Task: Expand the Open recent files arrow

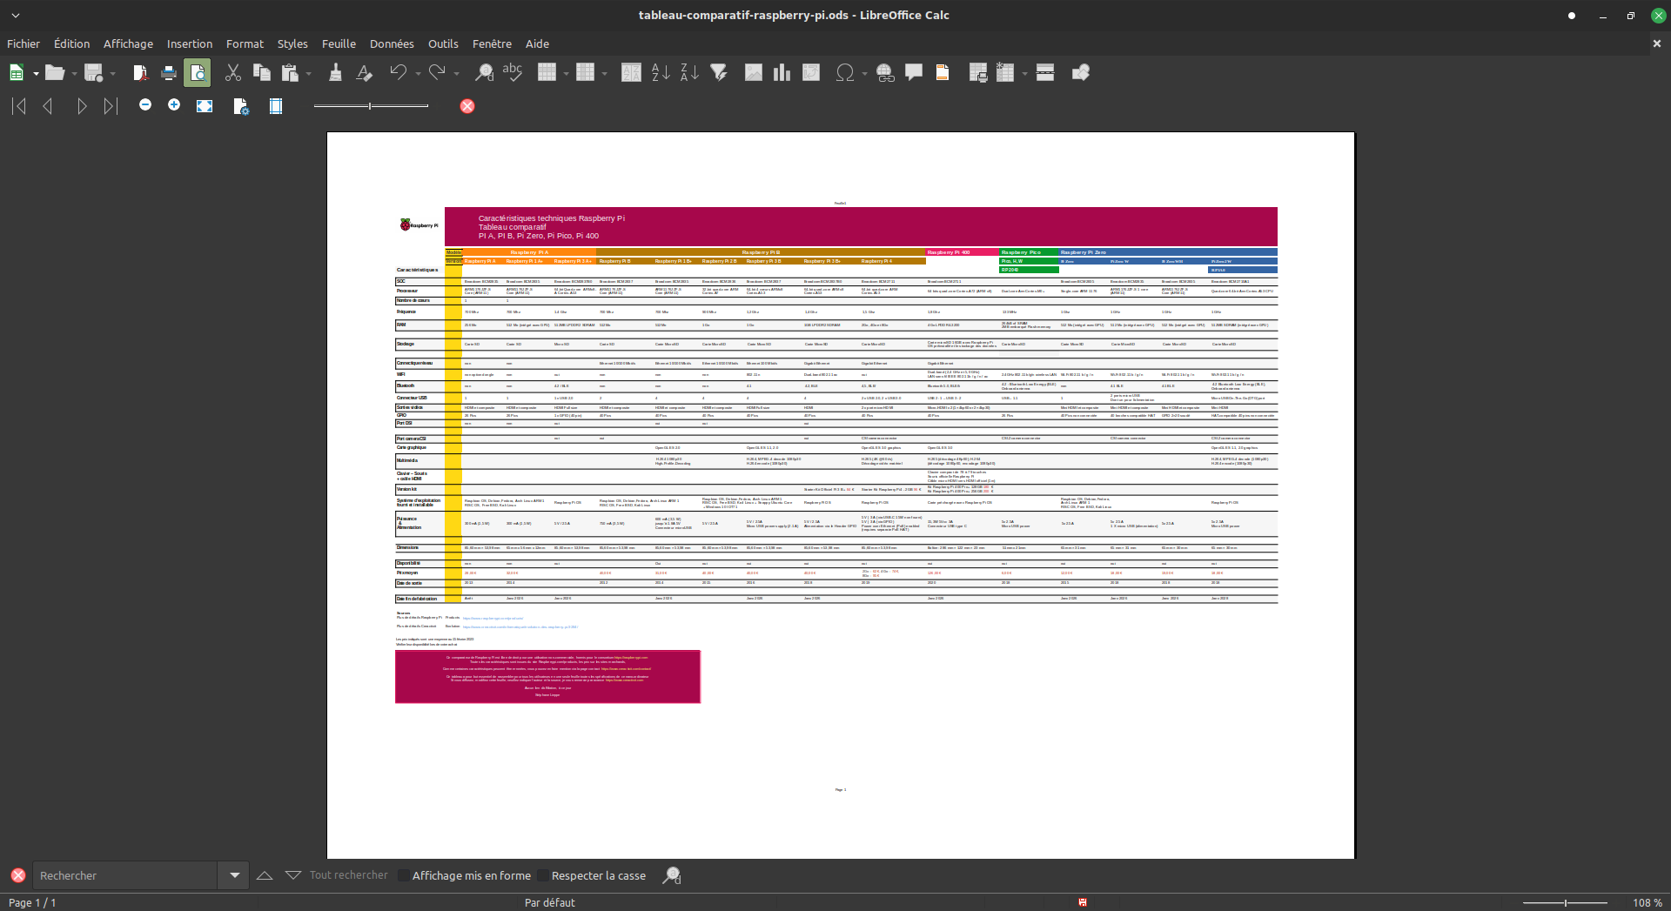Action: (74, 73)
